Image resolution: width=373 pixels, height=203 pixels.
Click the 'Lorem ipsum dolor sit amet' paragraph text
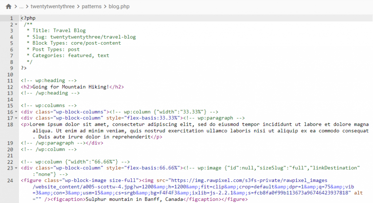[68, 124]
